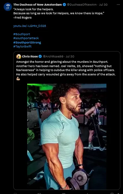
Task: Click the quoted tweet's Jul 30 timestamp
Action: click(x=70, y=56)
